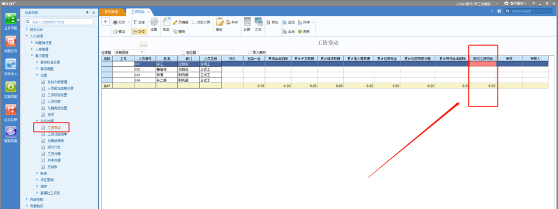Open 人员档案 in the tree

pyautogui.click(x=54, y=101)
